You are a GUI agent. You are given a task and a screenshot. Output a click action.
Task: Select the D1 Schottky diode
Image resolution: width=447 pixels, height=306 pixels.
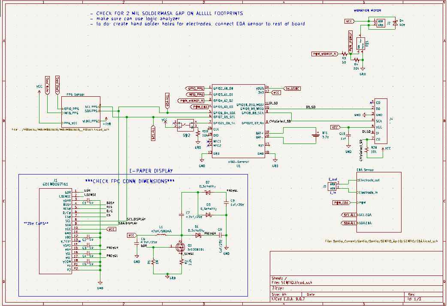pos(198,235)
